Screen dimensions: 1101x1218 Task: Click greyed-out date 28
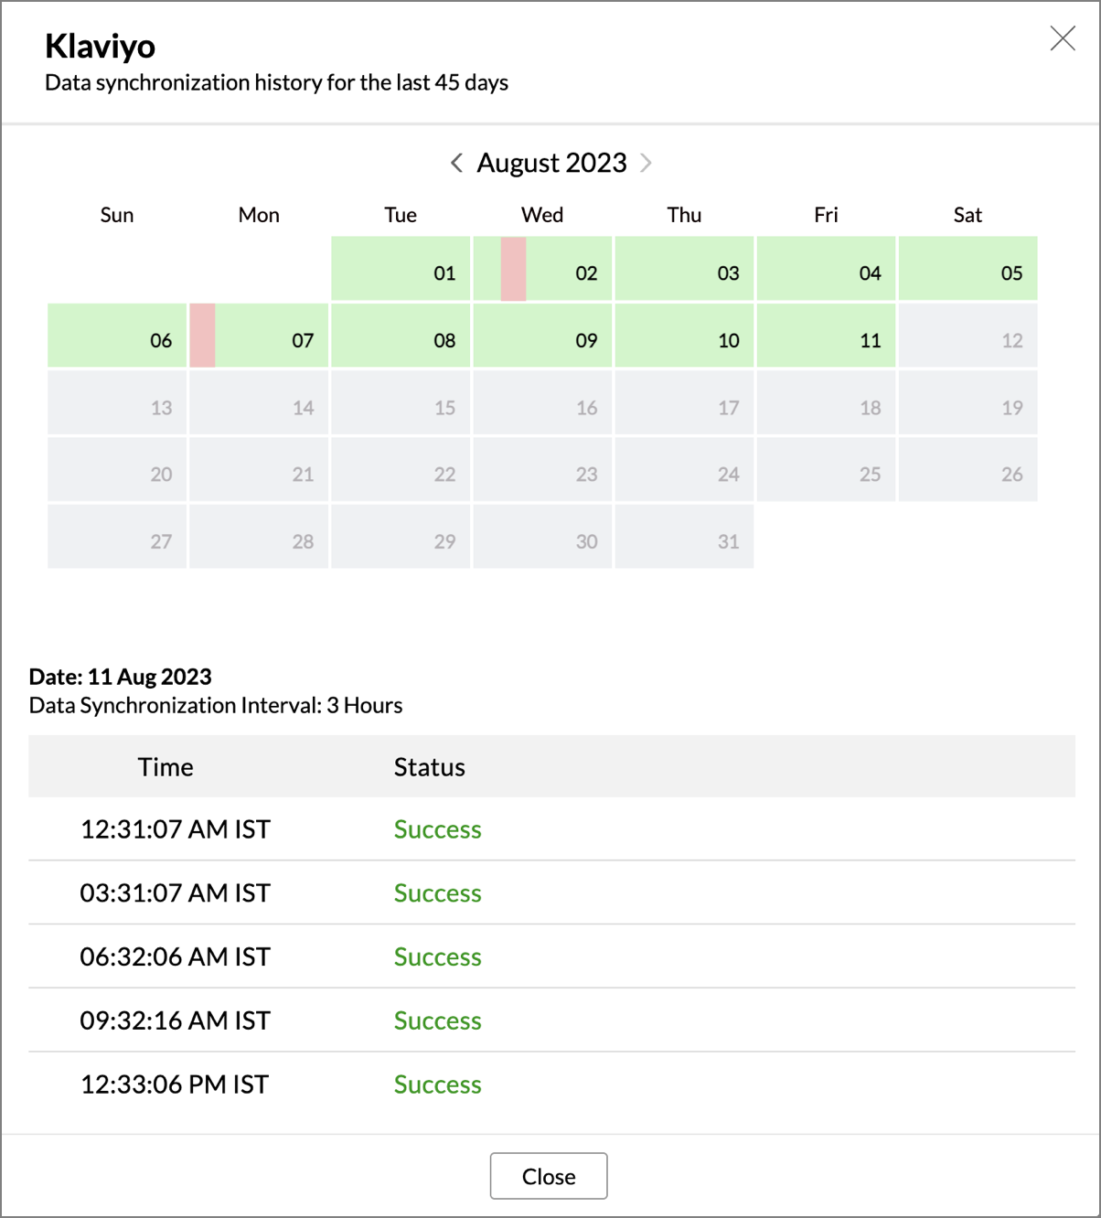coord(259,537)
